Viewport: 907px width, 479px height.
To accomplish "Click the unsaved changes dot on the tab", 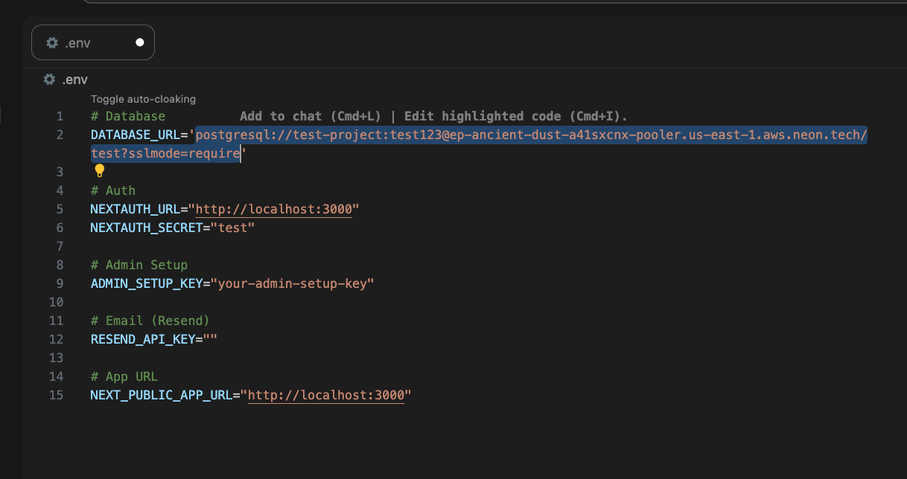I will point(139,42).
